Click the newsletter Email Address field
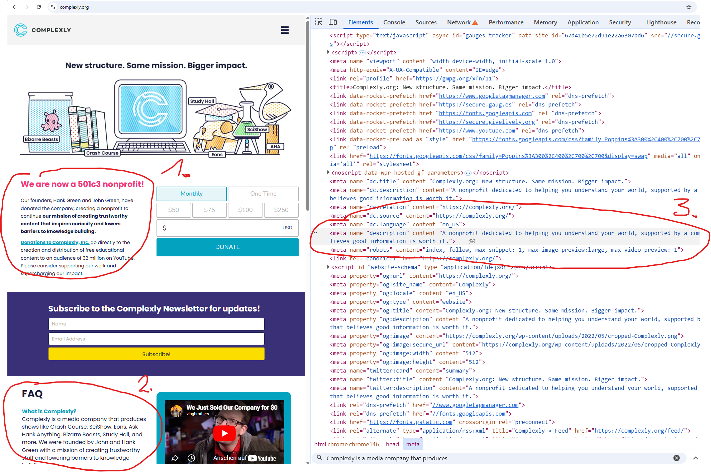The width and height of the screenshot is (711, 472). coord(156,339)
